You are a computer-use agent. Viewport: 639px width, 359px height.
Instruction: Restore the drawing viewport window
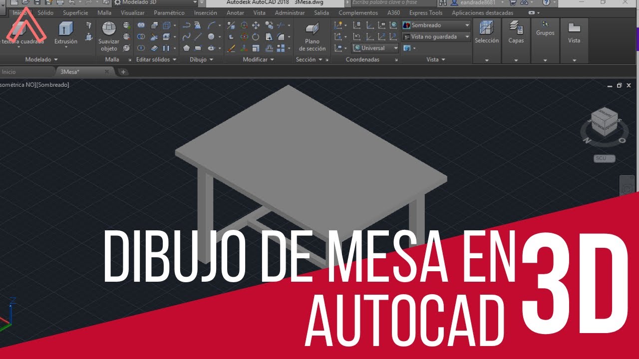[620, 85]
